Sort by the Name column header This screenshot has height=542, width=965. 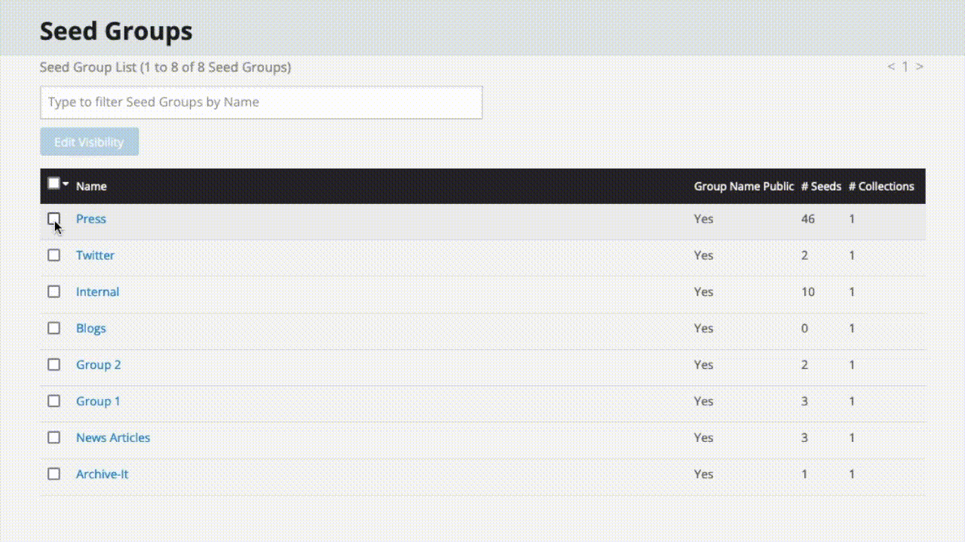(x=91, y=187)
